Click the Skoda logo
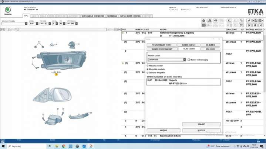The height and width of the screenshot is (149, 266). click(8, 10)
